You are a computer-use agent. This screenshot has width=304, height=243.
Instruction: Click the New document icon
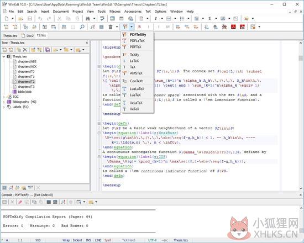pos(7,19)
